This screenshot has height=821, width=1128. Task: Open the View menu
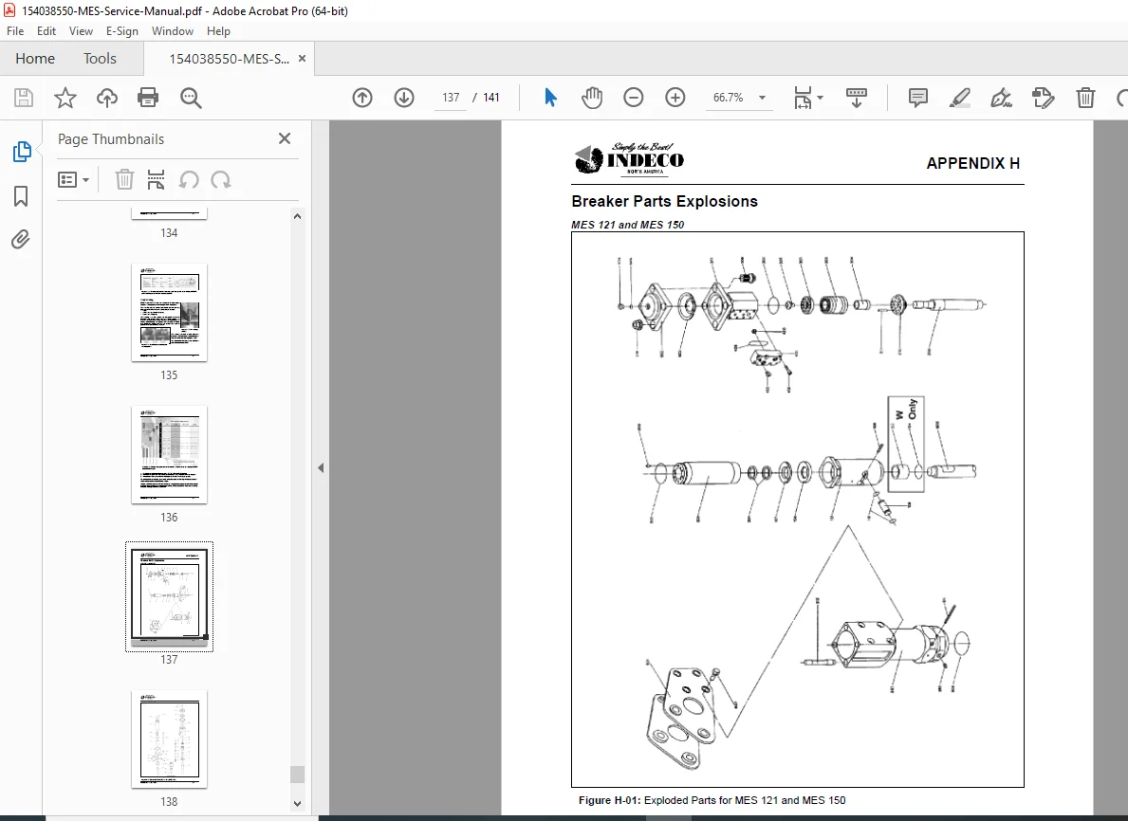click(x=81, y=31)
